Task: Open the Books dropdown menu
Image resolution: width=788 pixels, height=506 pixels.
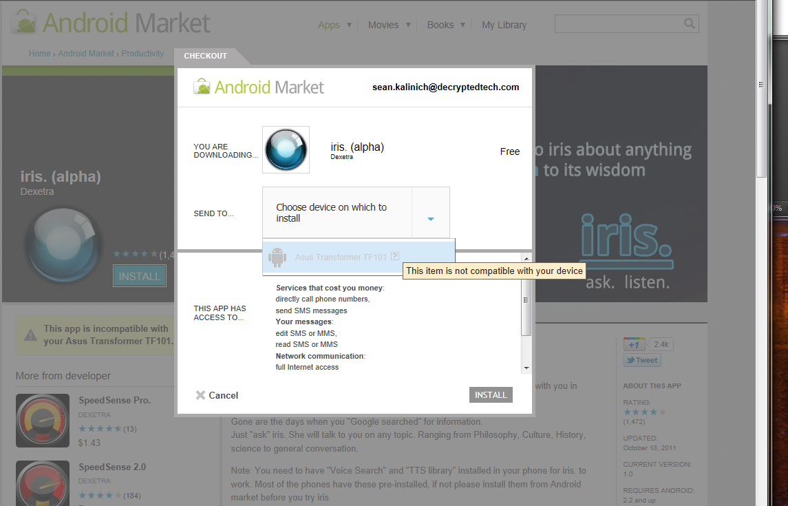Action: pyautogui.click(x=446, y=25)
